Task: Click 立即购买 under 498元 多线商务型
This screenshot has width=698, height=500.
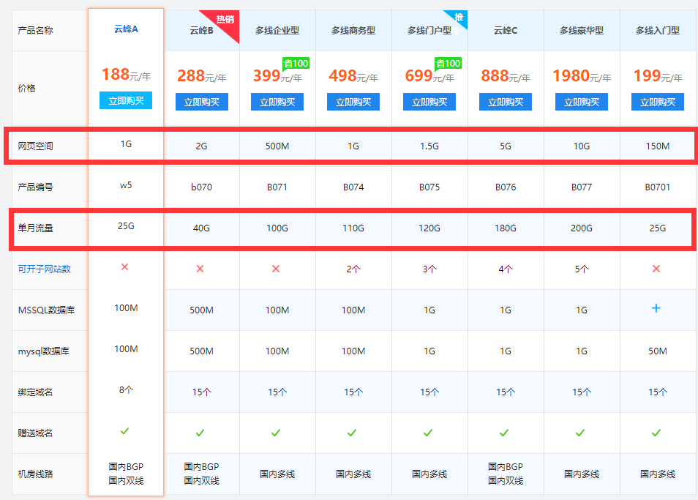Action: pyautogui.click(x=353, y=102)
